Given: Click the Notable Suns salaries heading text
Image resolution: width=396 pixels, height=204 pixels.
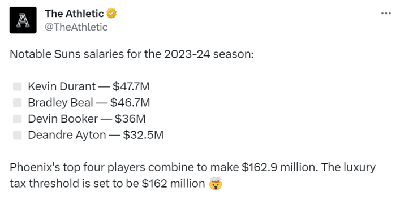Looking at the screenshot, I should (132, 54).
